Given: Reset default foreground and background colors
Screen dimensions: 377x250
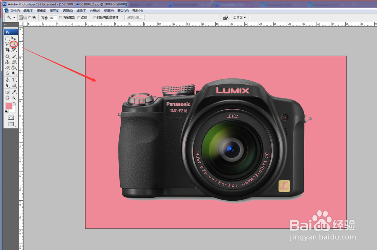Looking at the screenshot, I should pos(6,112).
